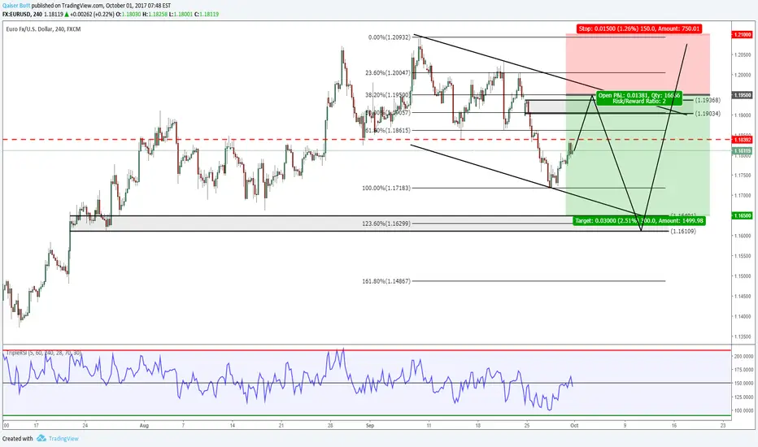Click the 100.0000 RSI scale value
This screenshot has height=447, width=758.
tap(743, 410)
